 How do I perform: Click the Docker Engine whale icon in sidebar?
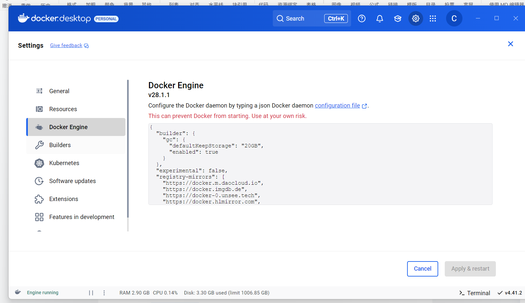39,127
